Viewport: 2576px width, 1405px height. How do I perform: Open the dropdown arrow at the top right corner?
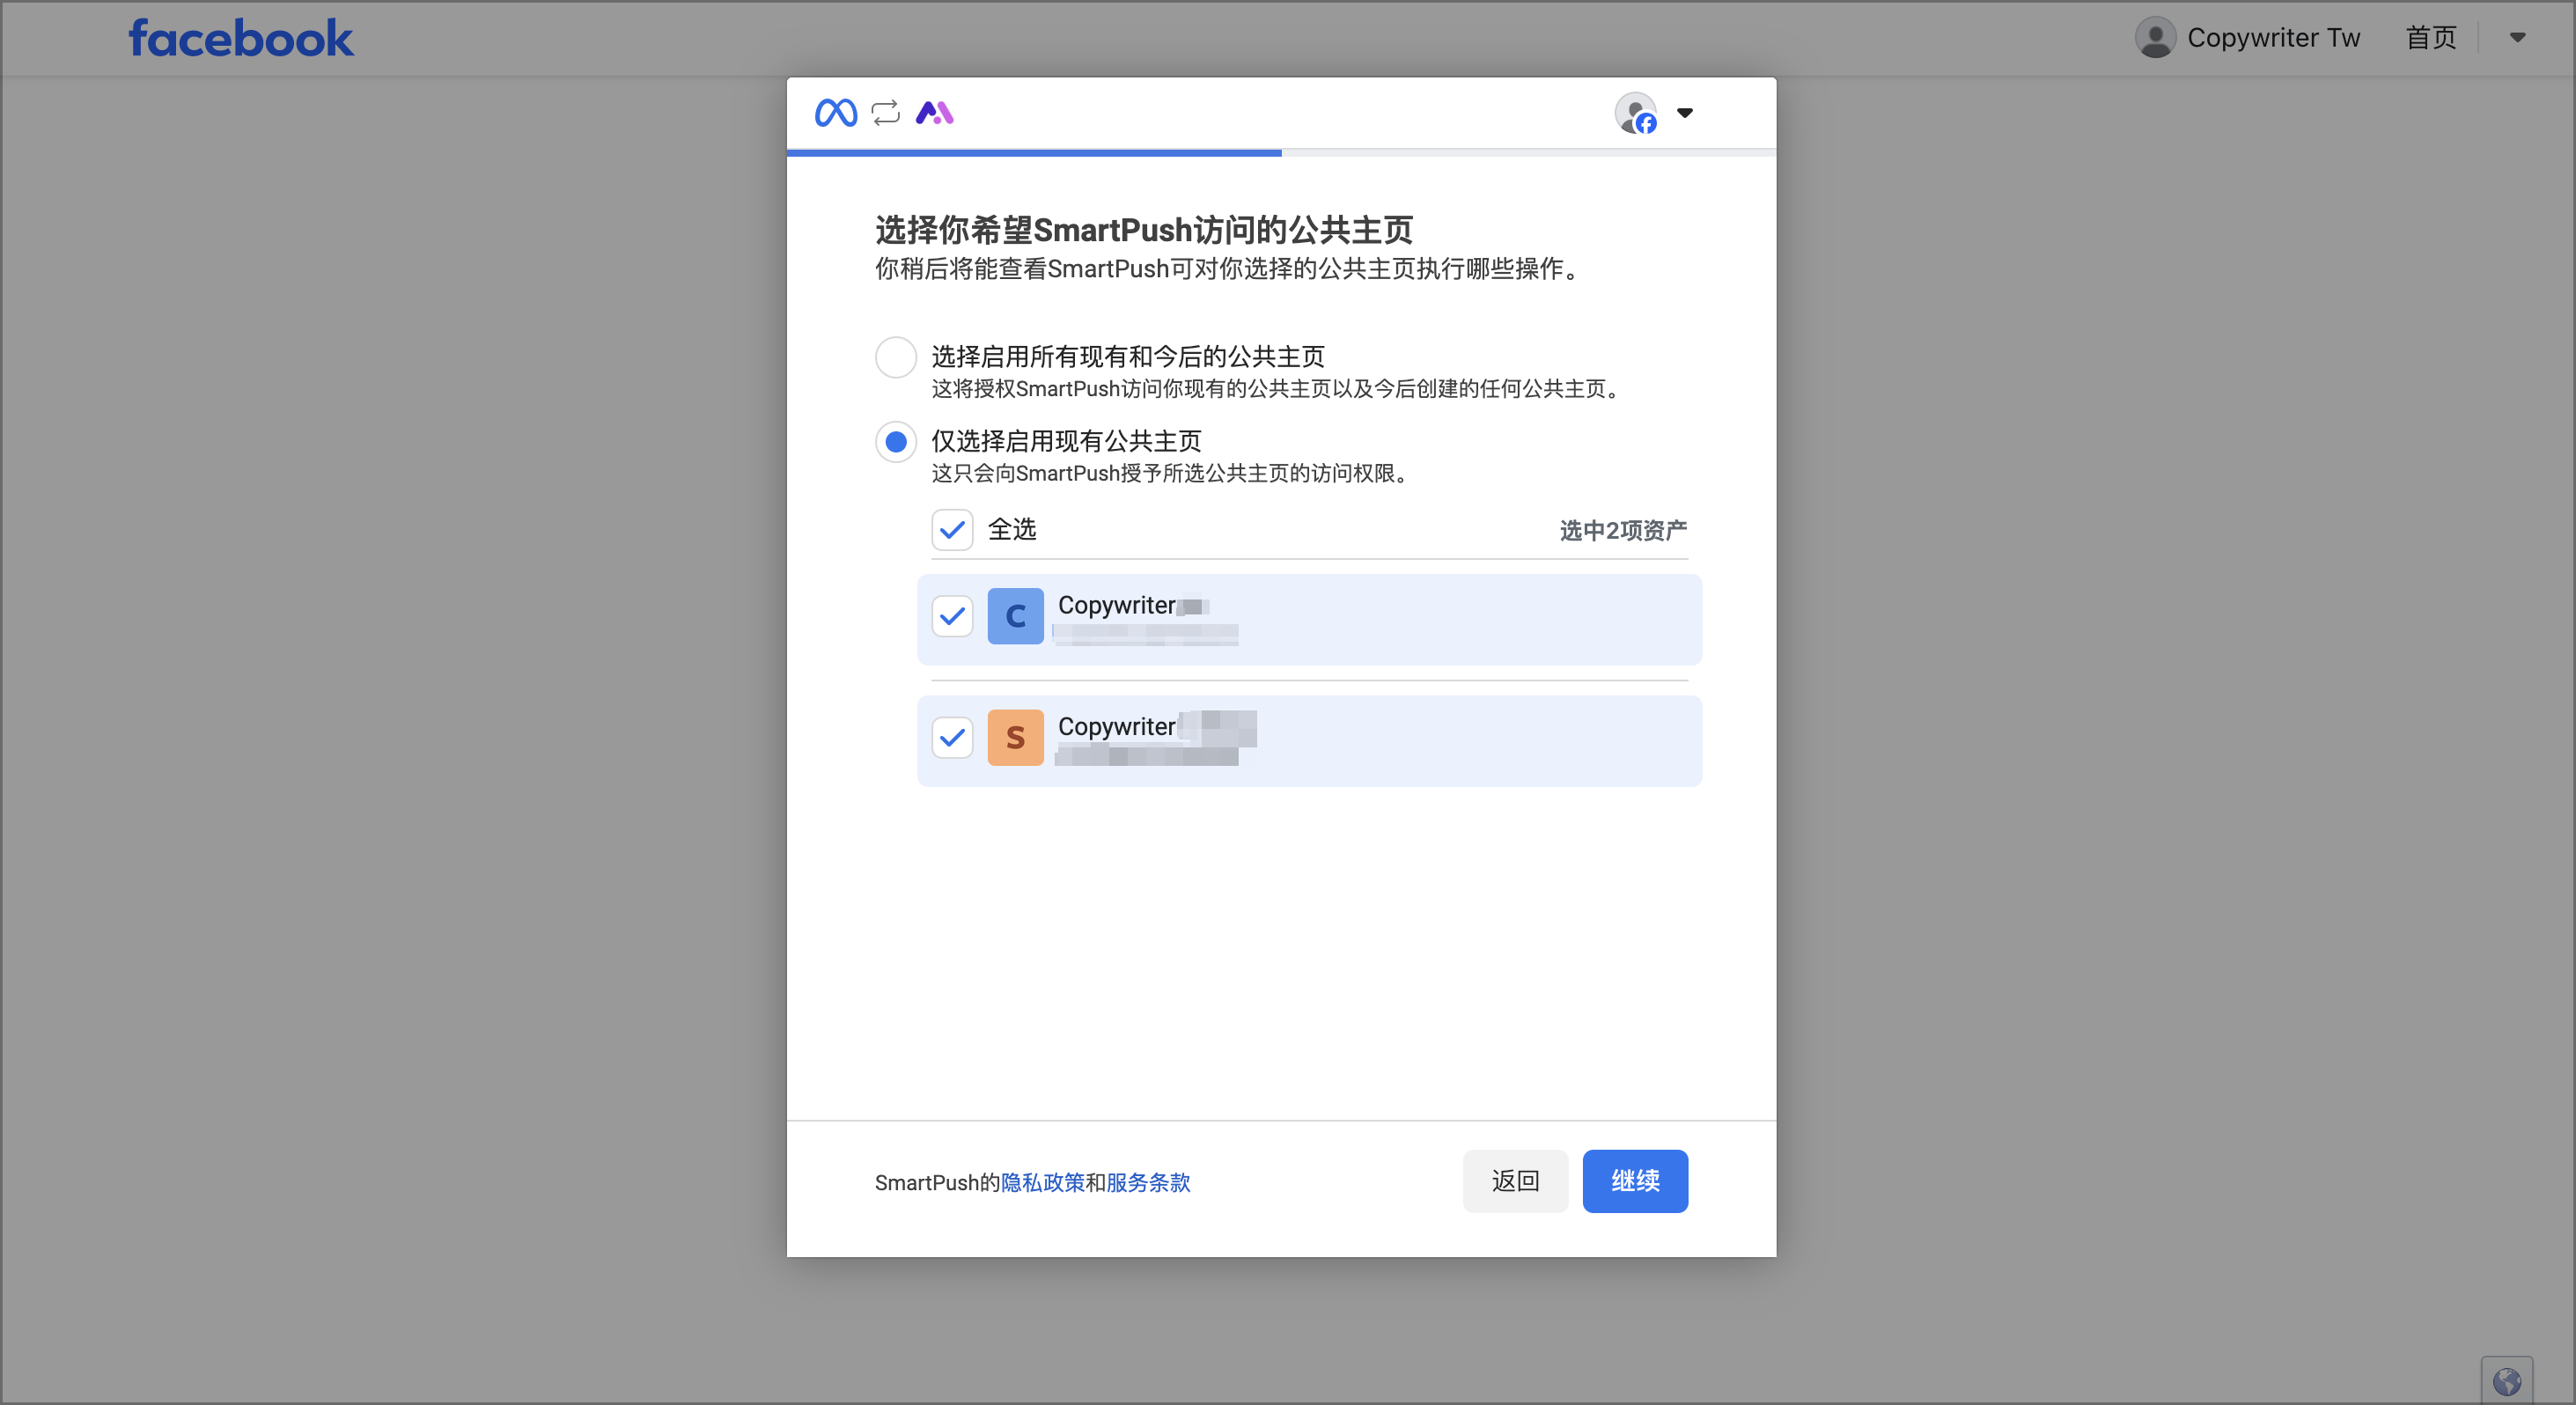[2518, 37]
